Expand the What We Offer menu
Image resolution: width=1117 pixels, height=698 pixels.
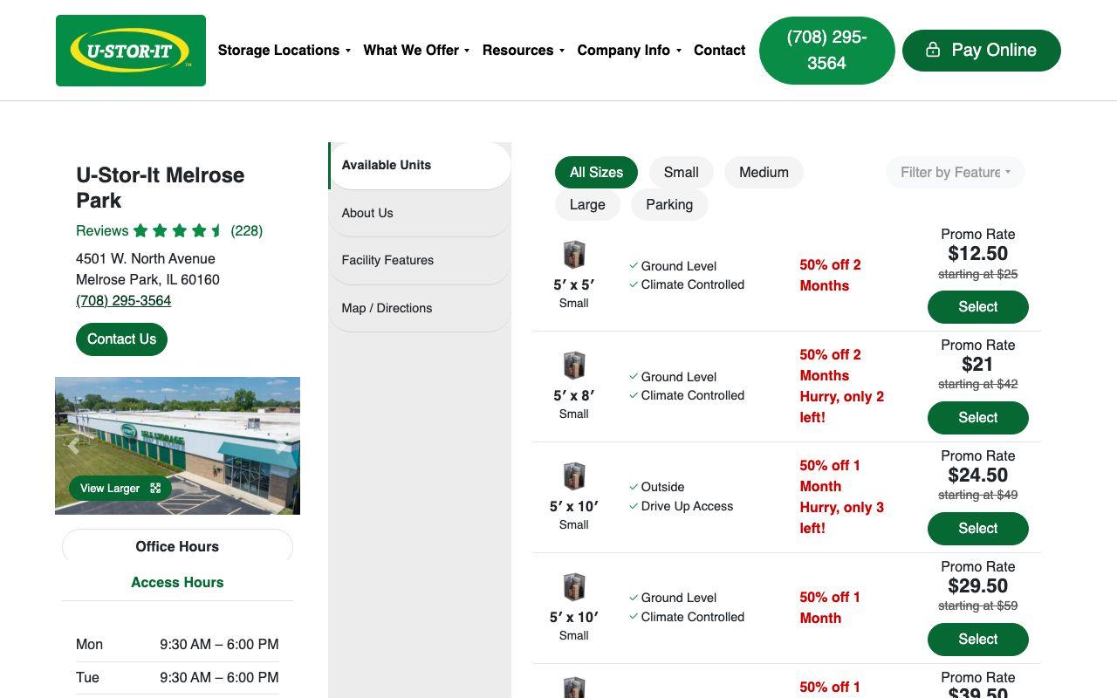pos(416,50)
